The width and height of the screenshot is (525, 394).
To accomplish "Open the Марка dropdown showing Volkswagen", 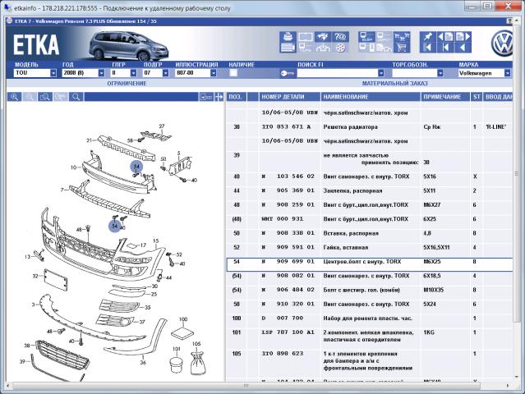I will click(x=508, y=73).
